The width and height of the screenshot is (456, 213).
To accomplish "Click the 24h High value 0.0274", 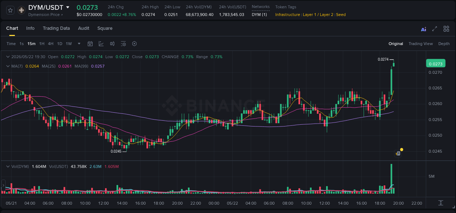I will [148, 15].
